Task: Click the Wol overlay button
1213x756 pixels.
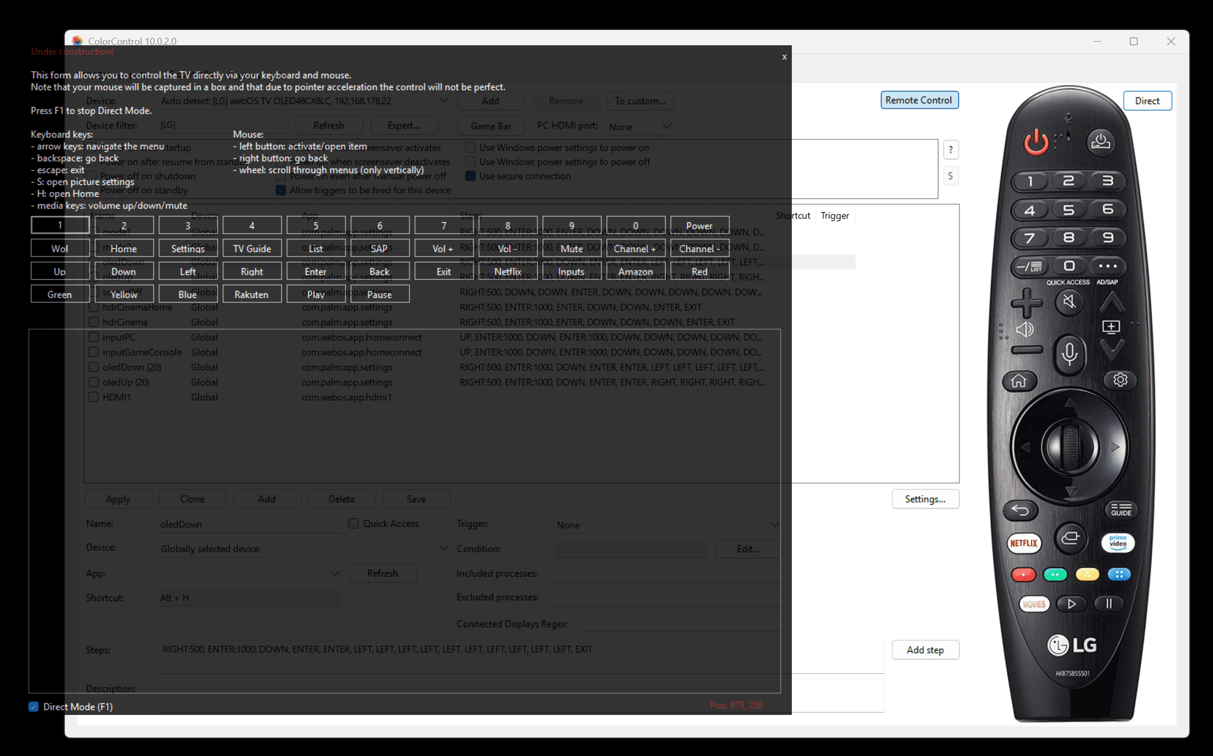Action: [59, 248]
